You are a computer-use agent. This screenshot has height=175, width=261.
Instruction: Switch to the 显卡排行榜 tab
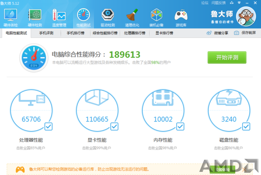pyautogui.click(x=164, y=33)
